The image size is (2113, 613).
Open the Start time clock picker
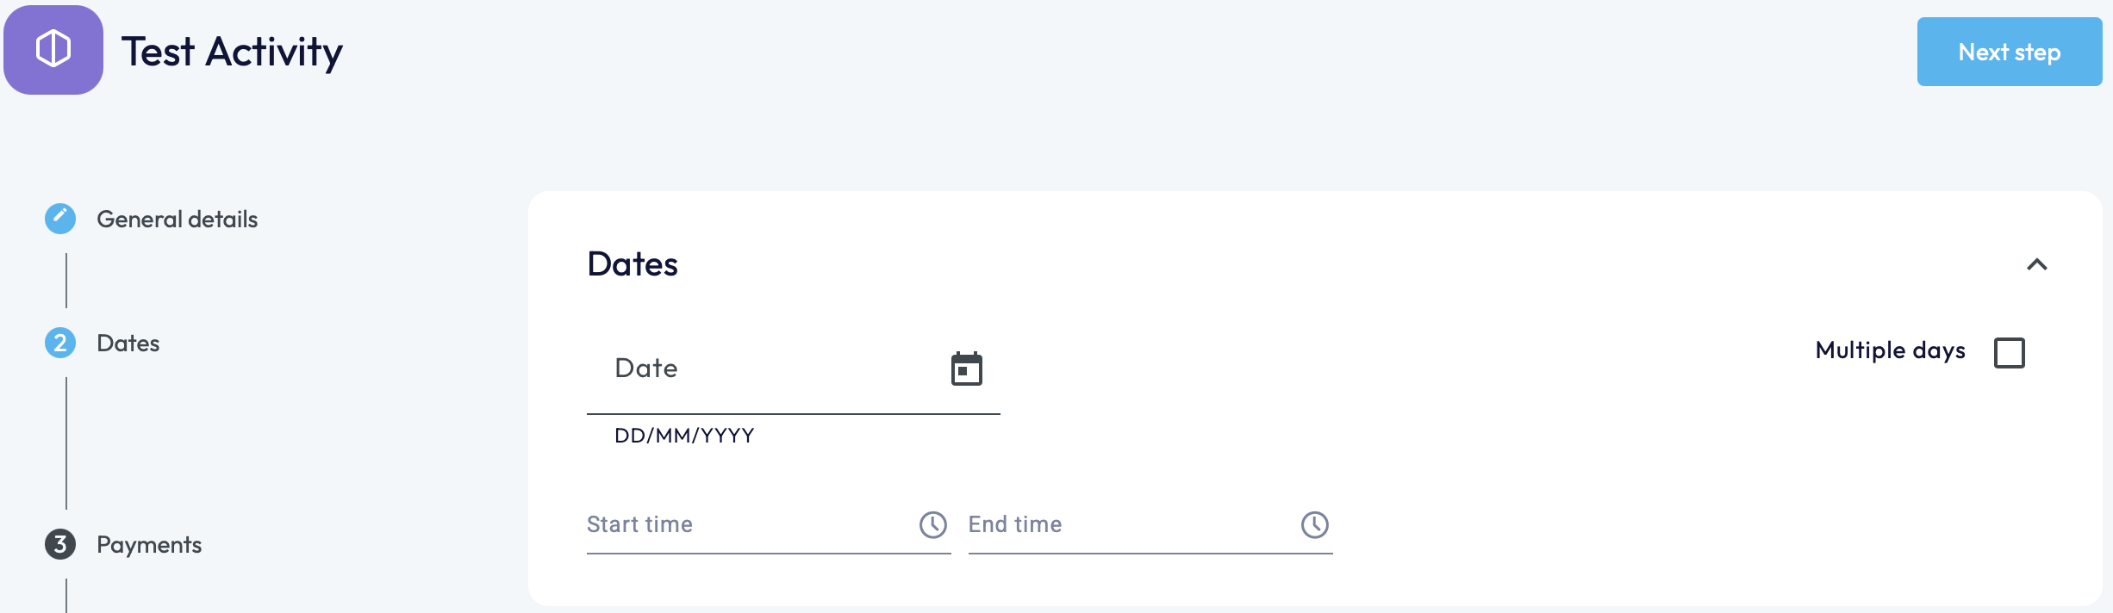[932, 525]
